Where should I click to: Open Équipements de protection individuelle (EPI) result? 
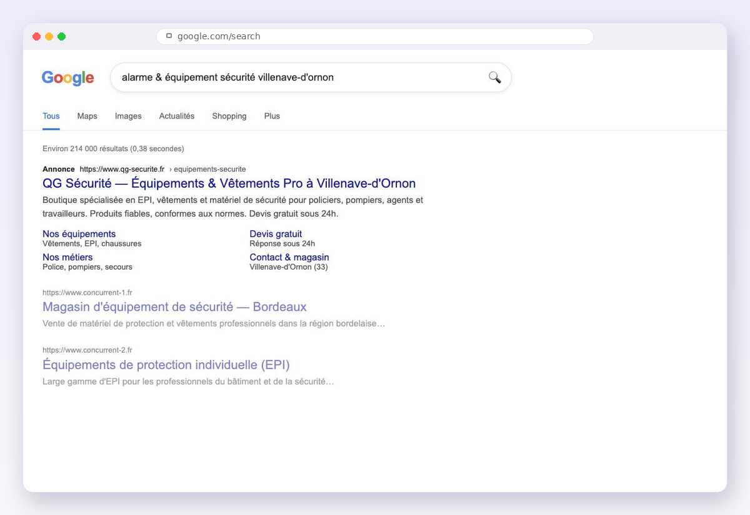166,365
